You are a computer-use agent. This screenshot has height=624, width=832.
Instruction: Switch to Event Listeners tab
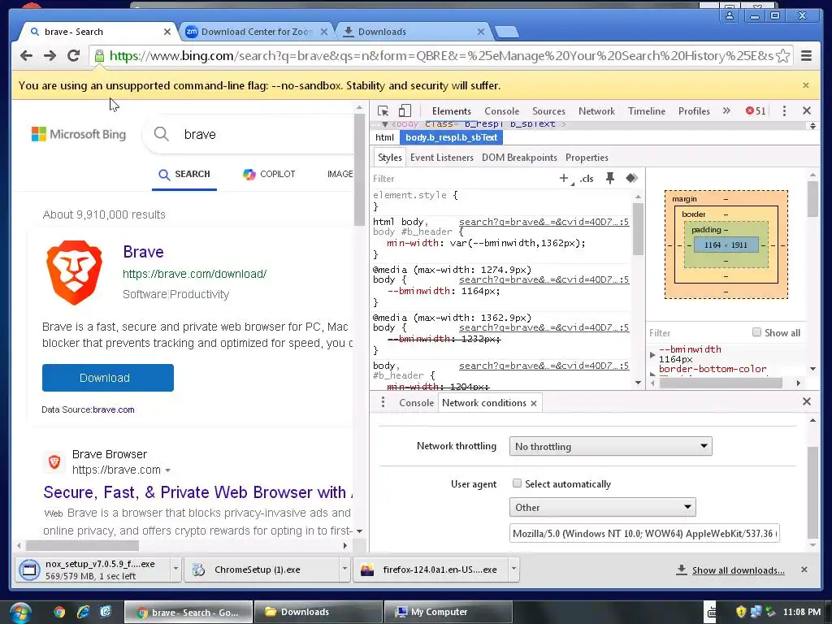point(441,158)
